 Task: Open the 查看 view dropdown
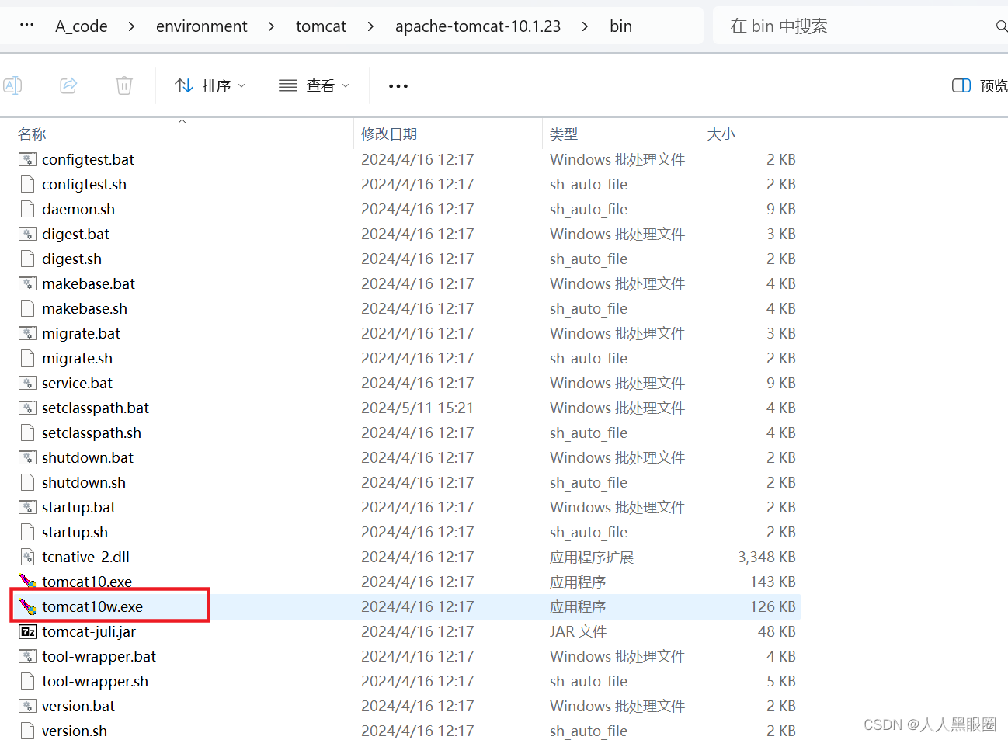[314, 85]
